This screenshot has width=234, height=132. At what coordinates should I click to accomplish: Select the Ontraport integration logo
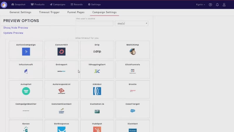pos(61,71)
